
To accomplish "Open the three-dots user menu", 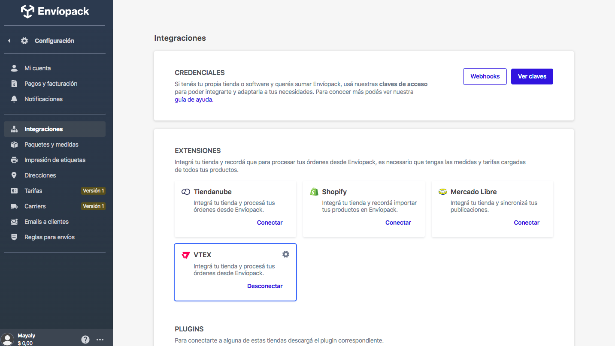I will pos(100,340).
